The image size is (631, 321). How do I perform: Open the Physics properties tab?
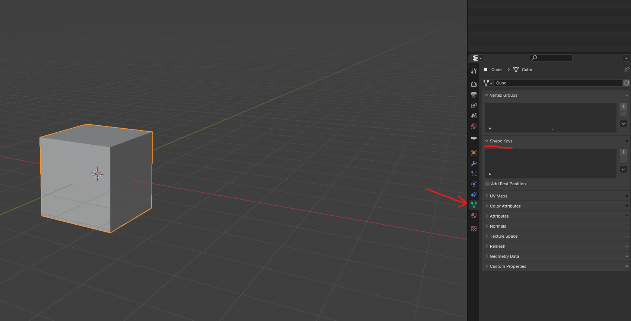pyautogui.click(x=474, y=184)
